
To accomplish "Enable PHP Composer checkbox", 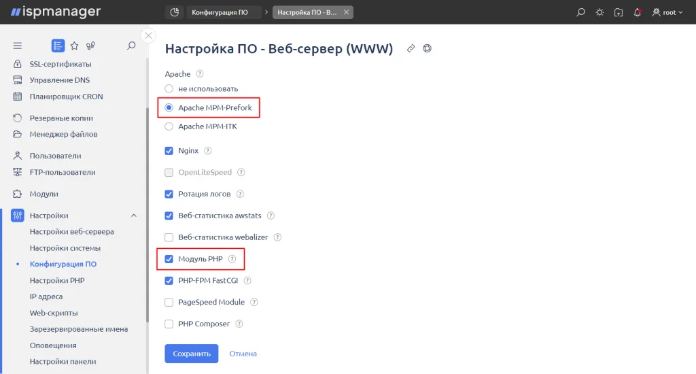I will click(x=169, y=324).
